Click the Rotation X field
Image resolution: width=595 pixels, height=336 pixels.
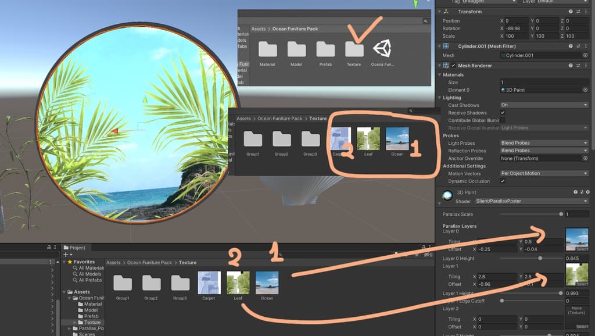pyautogui.click(x=517, y=28)
